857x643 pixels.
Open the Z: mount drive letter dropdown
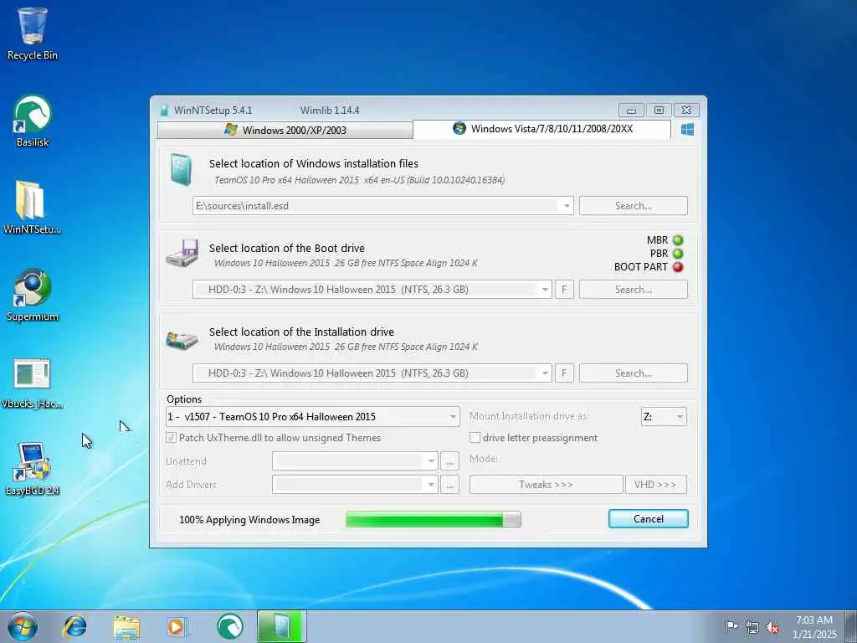coord(664,417)
